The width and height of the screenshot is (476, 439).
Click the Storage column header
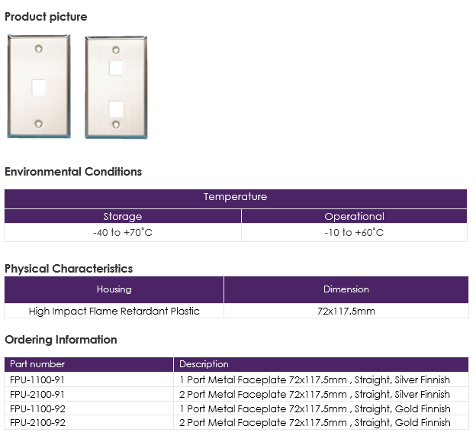[x=123, y=216]
